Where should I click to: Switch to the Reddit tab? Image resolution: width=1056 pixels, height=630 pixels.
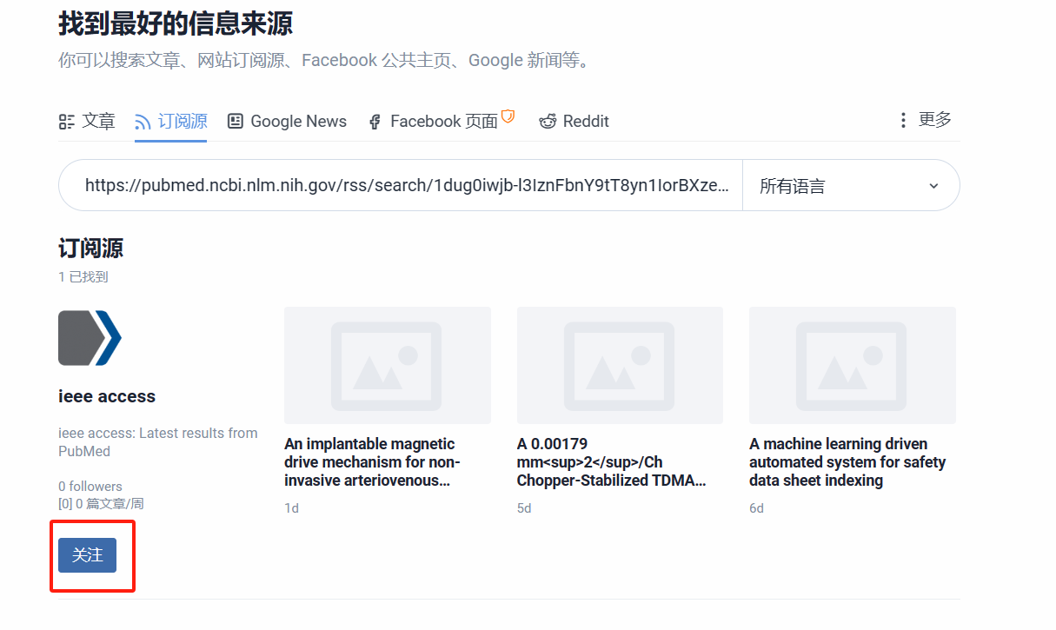[574, 121]
